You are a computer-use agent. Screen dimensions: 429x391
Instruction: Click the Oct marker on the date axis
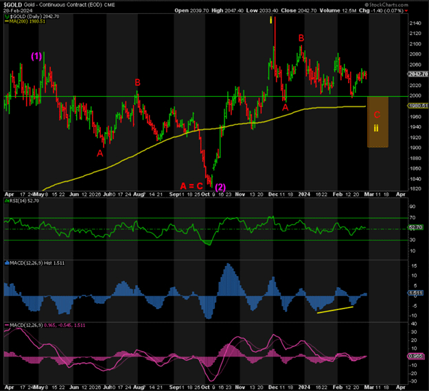[205, 195]
